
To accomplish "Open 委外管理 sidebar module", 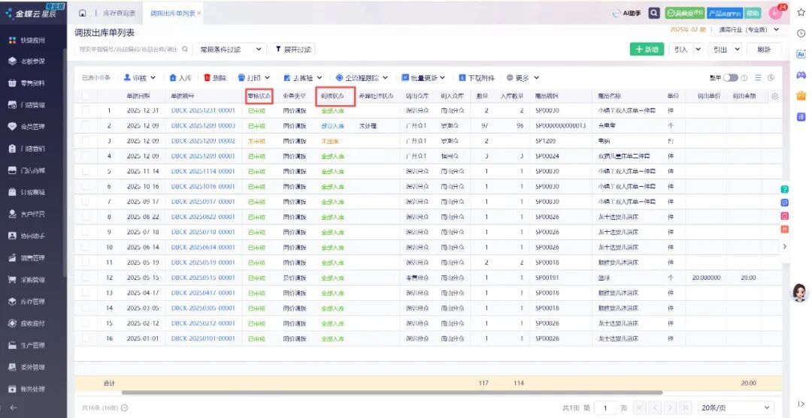I will tap(27, 367).
